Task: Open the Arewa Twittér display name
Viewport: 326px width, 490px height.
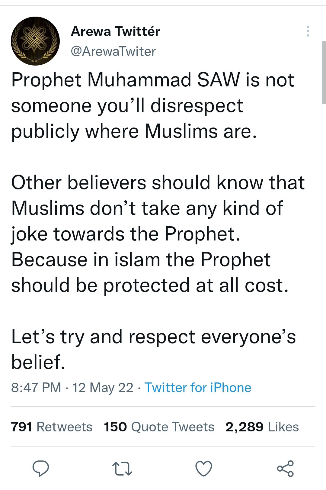Action: click(x=115, y=31)
